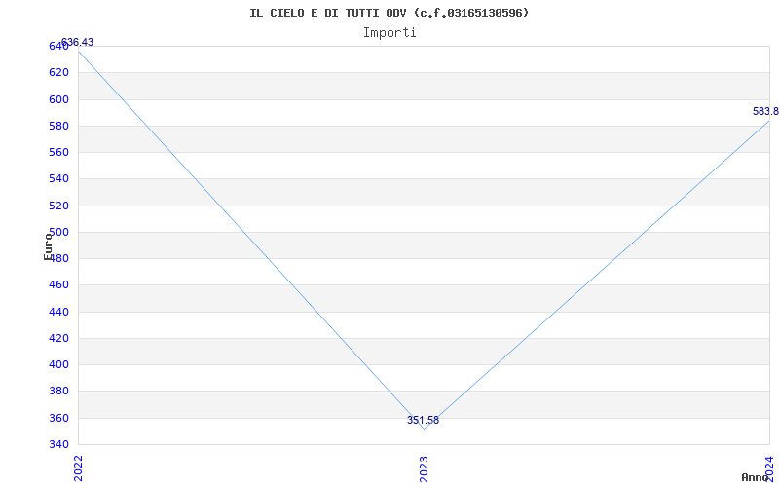This screenshot has width=779, height=487.
Task: Click the 580 y-axis tick label
Action: [x=58, y=126]
